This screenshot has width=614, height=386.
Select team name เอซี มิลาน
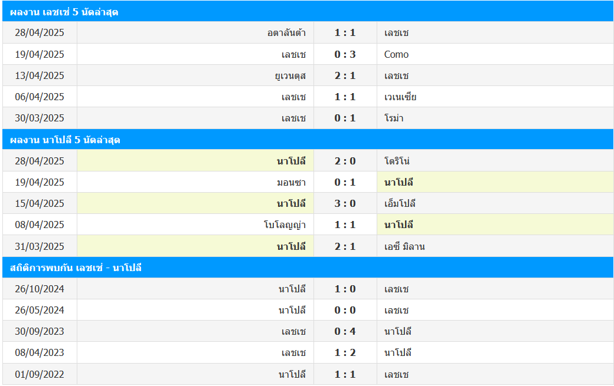[404, 246]
